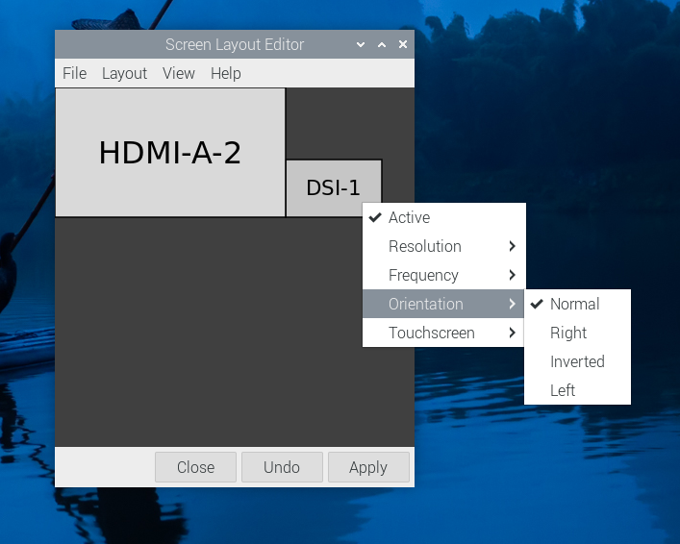Select Normal orientation option
The height and width of the screenshot is (544, 680).
pyautogui.click(x=574, y=305)
